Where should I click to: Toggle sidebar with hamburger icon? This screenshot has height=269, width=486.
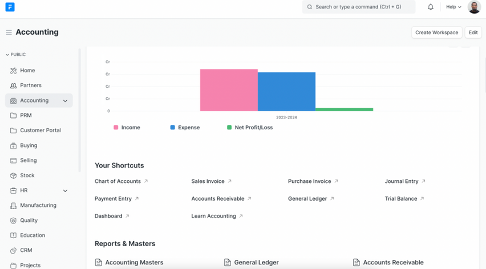click(x=9, y=32)
